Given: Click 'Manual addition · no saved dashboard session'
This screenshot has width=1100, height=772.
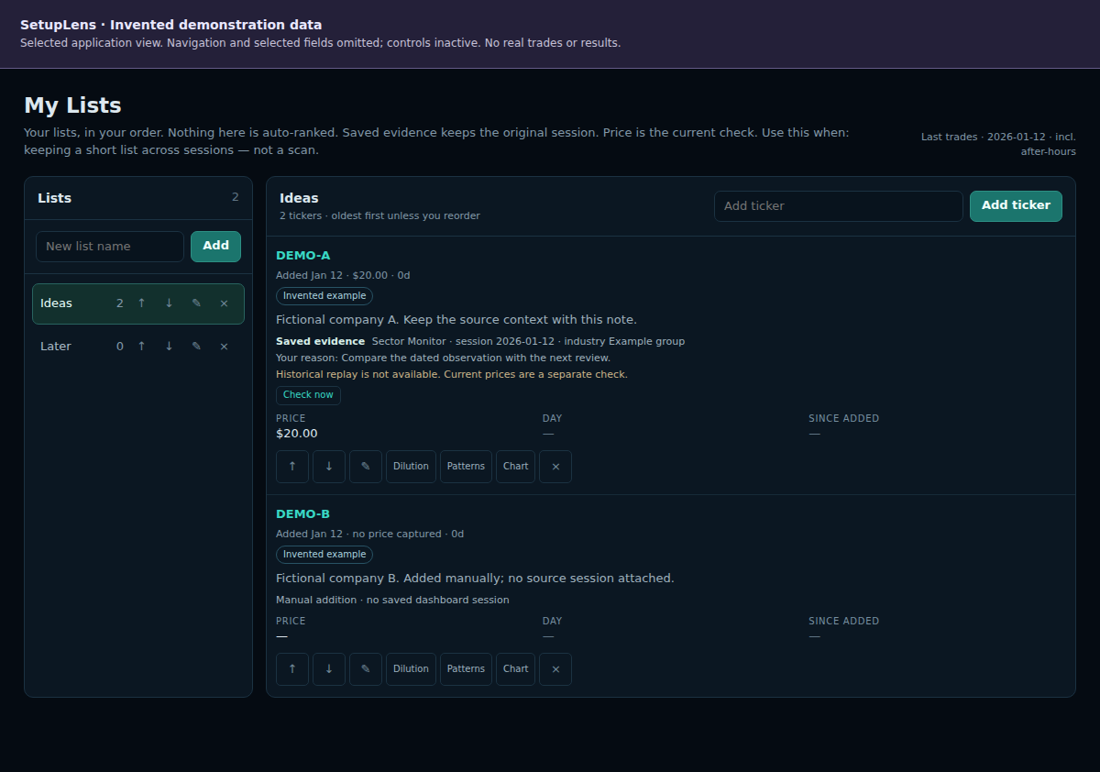Looking at the screenshot, I should [x=392, y=601].
